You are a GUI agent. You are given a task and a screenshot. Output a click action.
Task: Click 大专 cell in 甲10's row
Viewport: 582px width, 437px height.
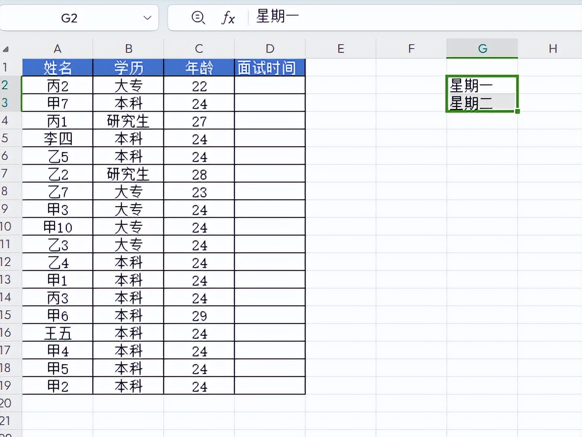click(x=128, y=226)
